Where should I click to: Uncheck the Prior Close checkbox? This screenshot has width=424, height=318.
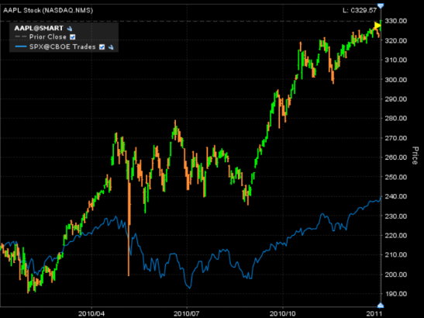pos(72,36)
